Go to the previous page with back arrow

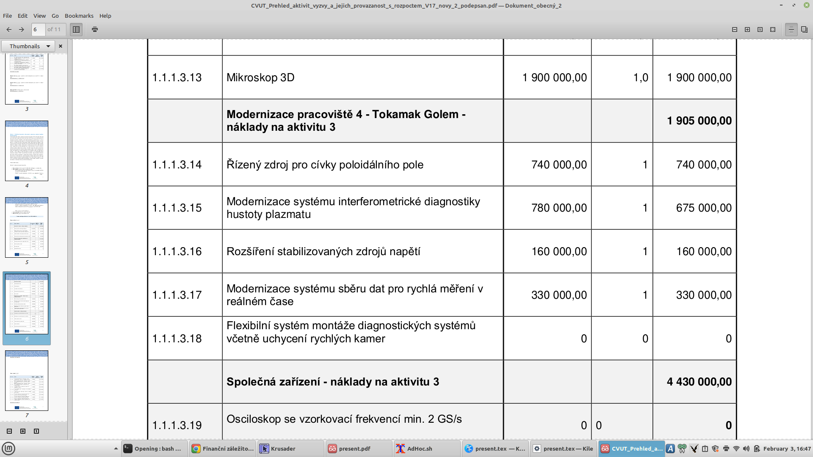coord(9,30)
